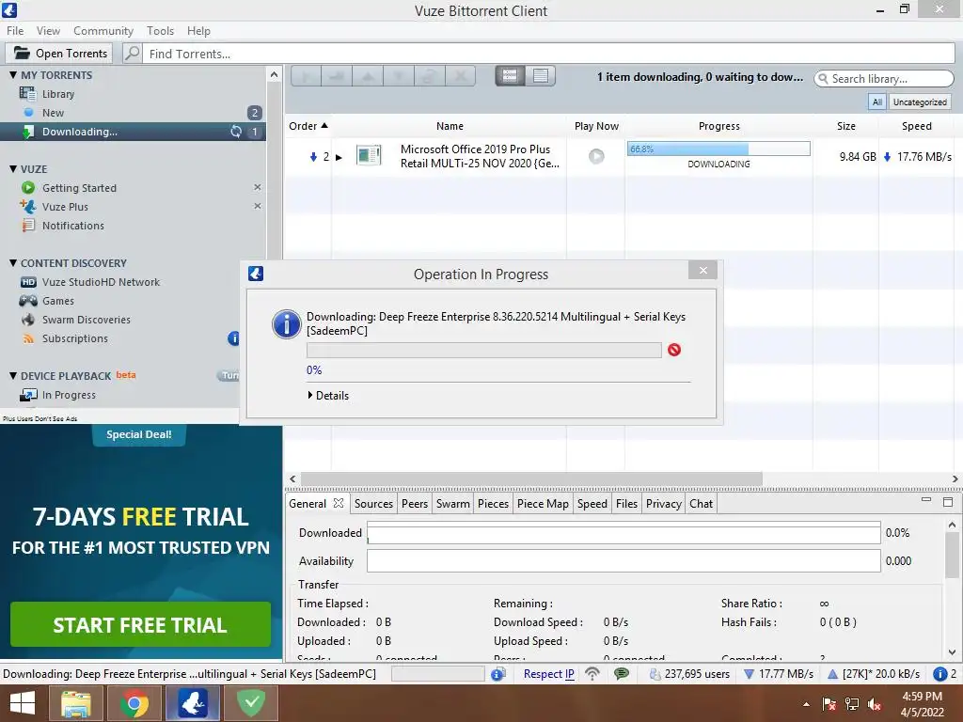Click the Operation dialog 0% progress bar
The width and height of the screenshot is (963, 722).
coord(484,350)
